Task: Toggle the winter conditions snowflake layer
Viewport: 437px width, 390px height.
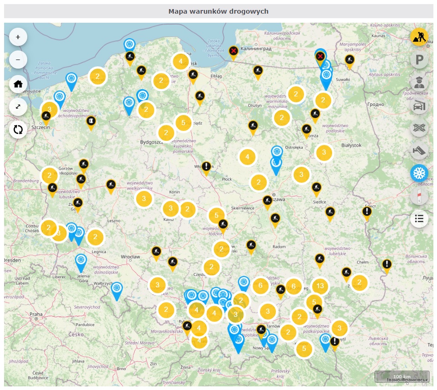Action: point(419,173)
